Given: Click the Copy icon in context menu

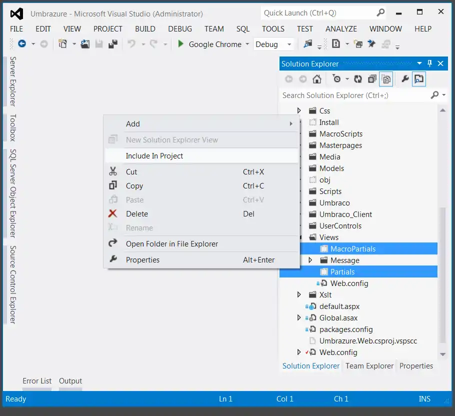Looking at the screenshot, I should pyautogui.click(x=113, y=185).
